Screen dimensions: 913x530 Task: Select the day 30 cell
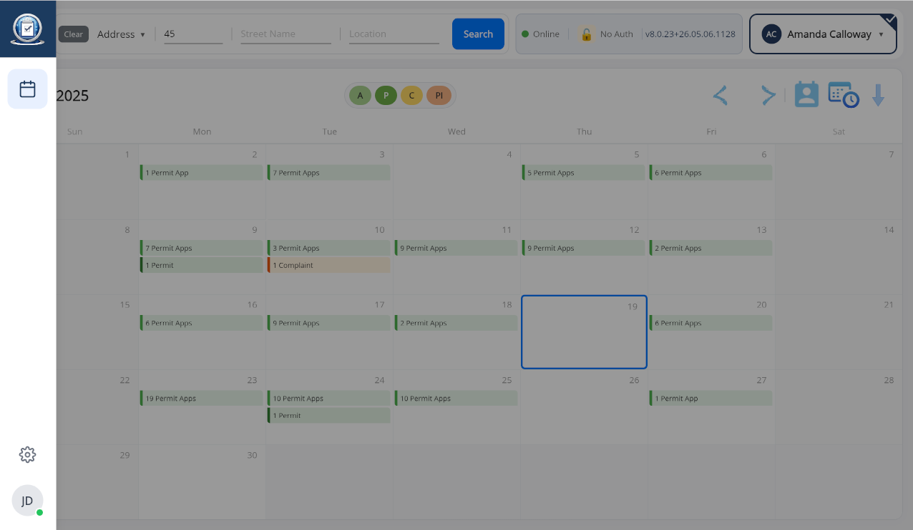202,482
